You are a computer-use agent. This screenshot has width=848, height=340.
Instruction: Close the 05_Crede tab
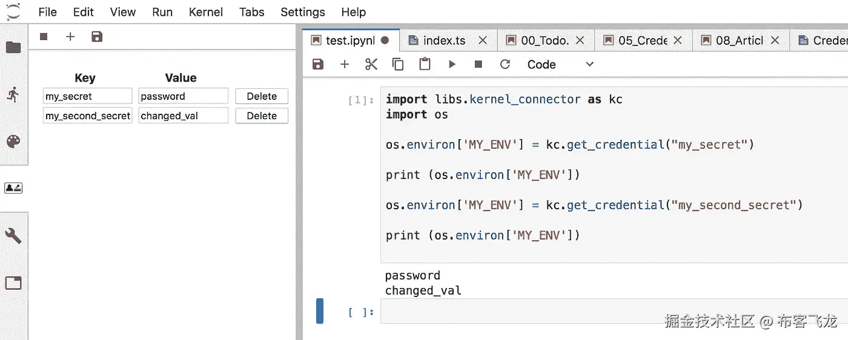coord(678,41)
